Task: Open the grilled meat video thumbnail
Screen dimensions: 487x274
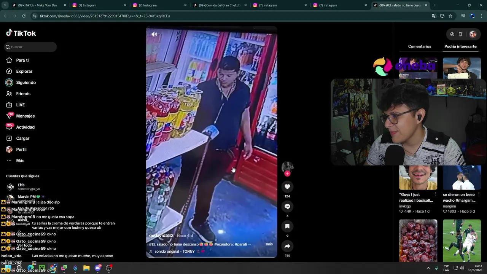Action: 418,241
